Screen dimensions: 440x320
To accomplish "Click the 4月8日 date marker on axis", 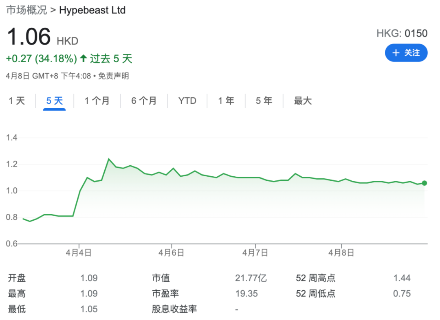I will pos(341,253).
